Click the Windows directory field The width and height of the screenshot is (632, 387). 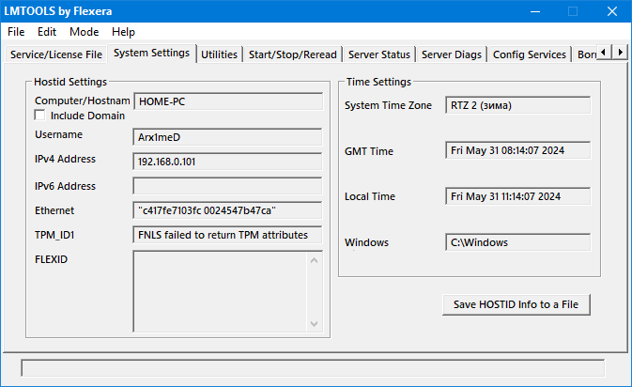click(x=518, y=242)
